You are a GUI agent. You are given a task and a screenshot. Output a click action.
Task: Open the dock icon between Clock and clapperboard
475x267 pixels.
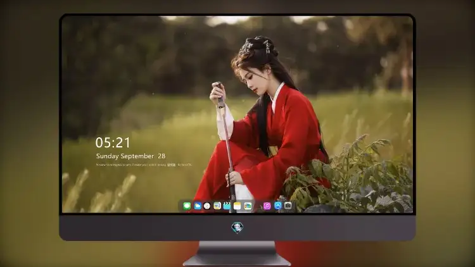(x=217, y=206)
